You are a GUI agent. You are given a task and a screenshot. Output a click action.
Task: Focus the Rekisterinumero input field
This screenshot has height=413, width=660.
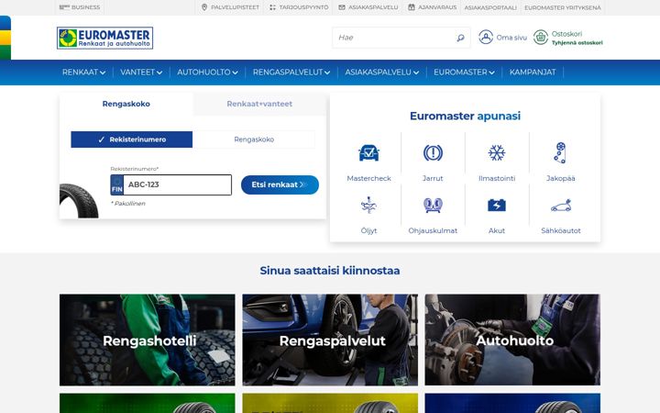(177, 184)
